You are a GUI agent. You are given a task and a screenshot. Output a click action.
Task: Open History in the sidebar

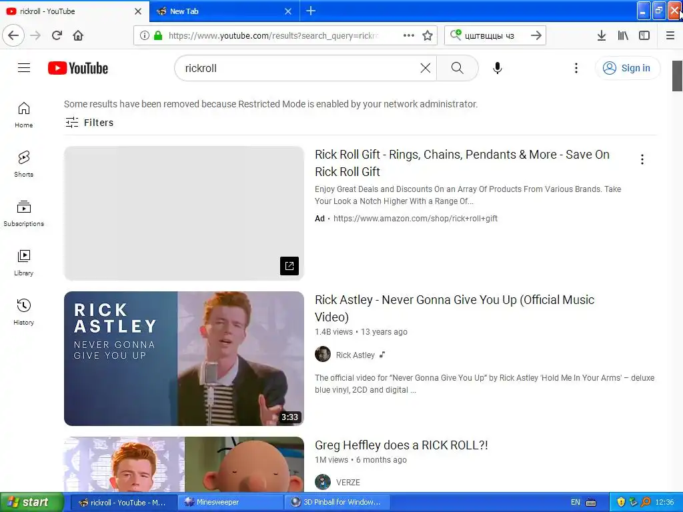23,312
